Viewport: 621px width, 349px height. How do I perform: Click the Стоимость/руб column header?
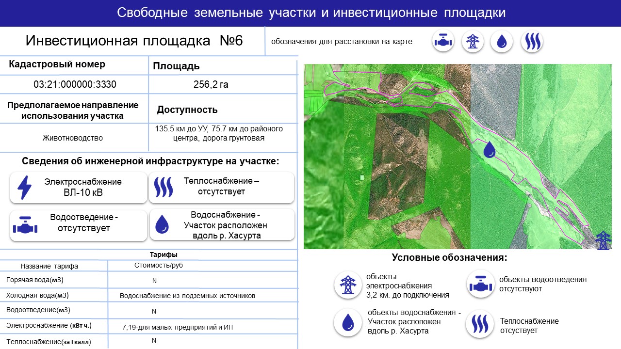[x=159, y=266]
